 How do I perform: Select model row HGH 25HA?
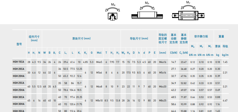click(19, 90)
